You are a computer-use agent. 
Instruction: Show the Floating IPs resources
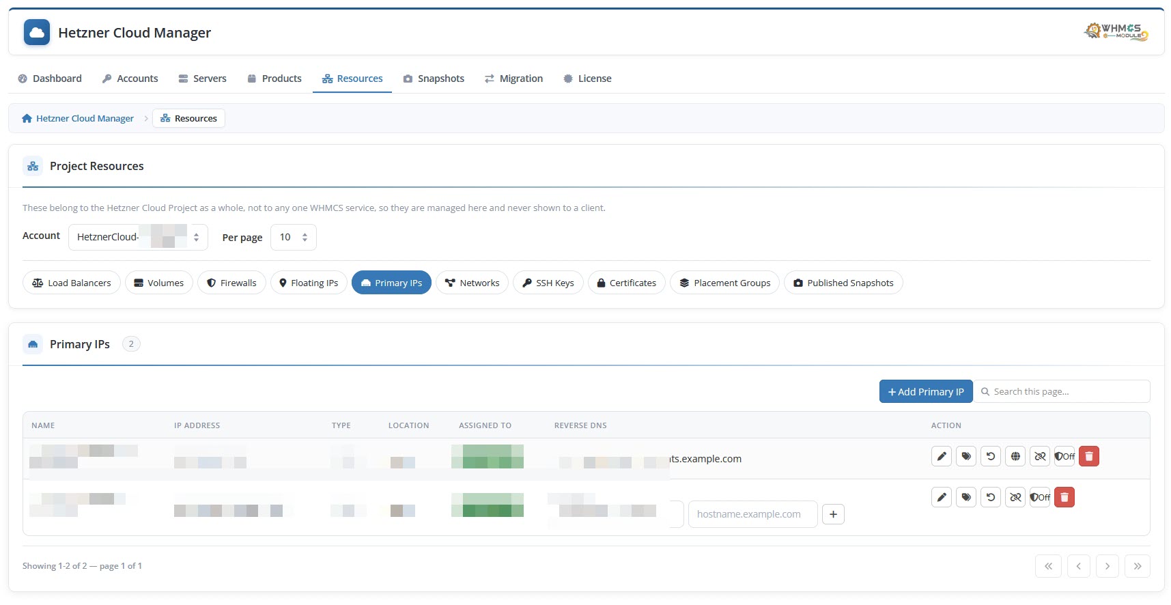coord(309,283)
